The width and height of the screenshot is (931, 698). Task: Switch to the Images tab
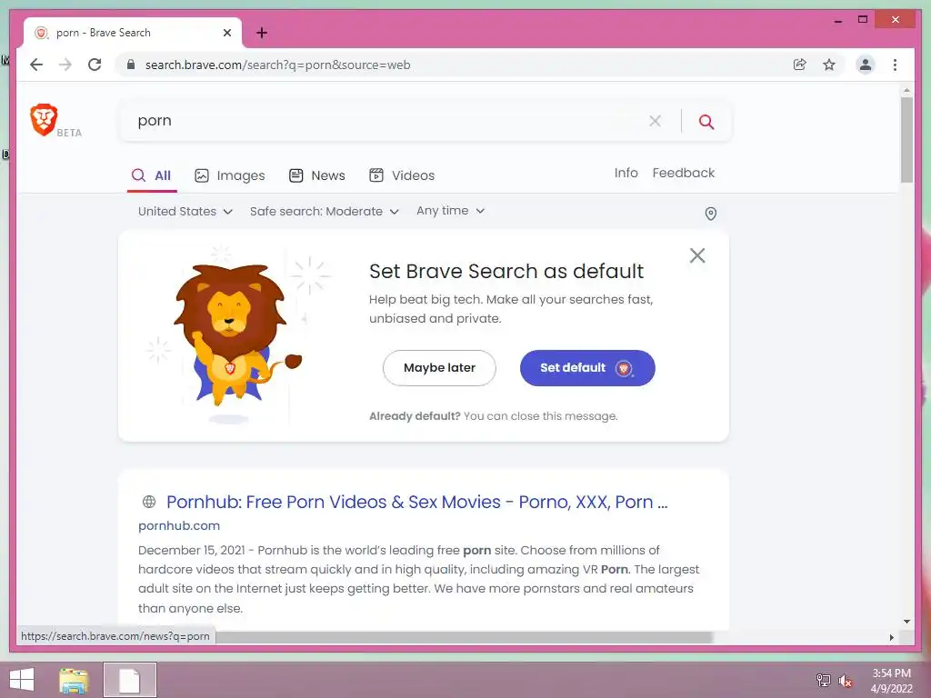point(230,175)
